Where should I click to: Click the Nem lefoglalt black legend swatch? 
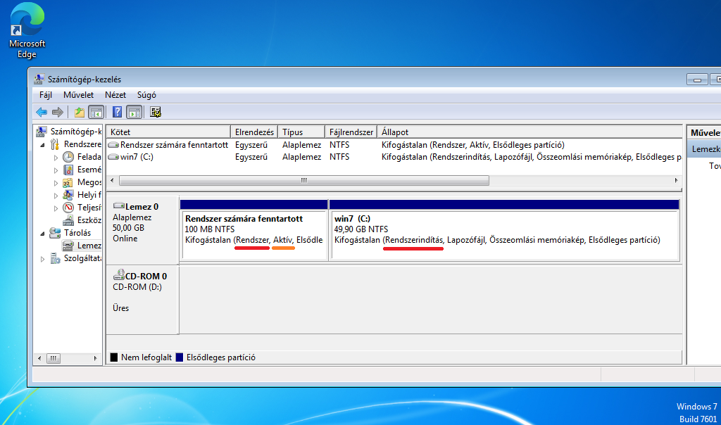pos(113,357)
